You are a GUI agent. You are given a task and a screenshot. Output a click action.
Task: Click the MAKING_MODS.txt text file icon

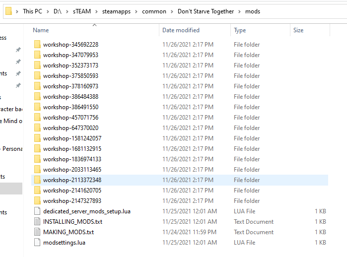[x=37, y=232]
